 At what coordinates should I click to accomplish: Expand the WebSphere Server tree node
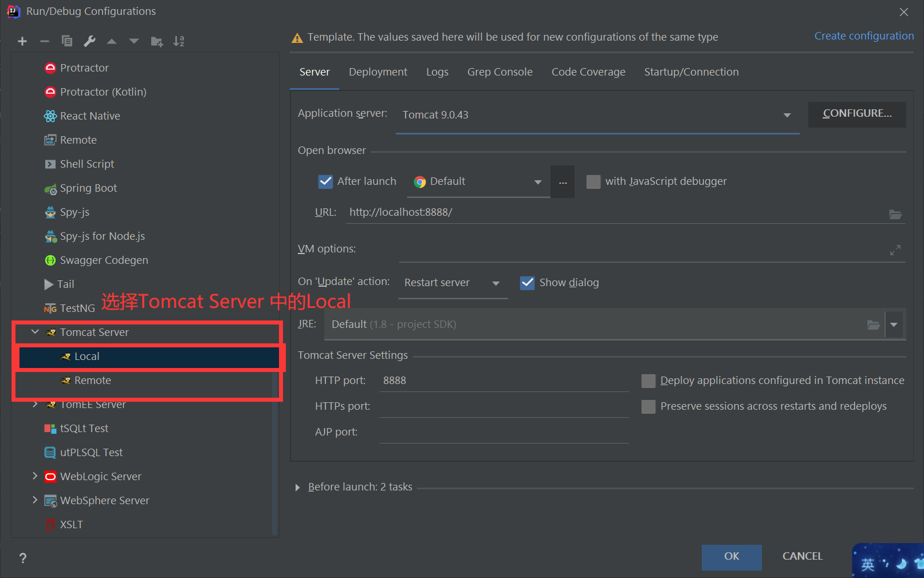pyautogui.click(x=35, y=500)
